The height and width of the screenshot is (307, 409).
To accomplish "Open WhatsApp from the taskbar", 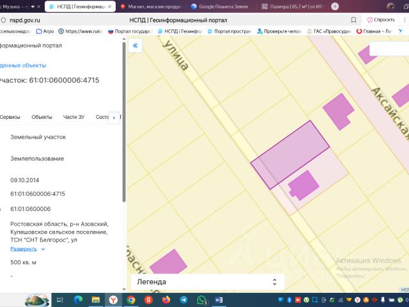I will point(202,300).
